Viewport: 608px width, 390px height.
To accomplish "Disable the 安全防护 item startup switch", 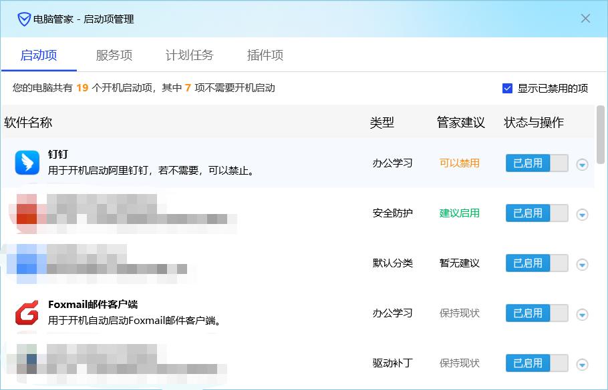I will (537, 213).
